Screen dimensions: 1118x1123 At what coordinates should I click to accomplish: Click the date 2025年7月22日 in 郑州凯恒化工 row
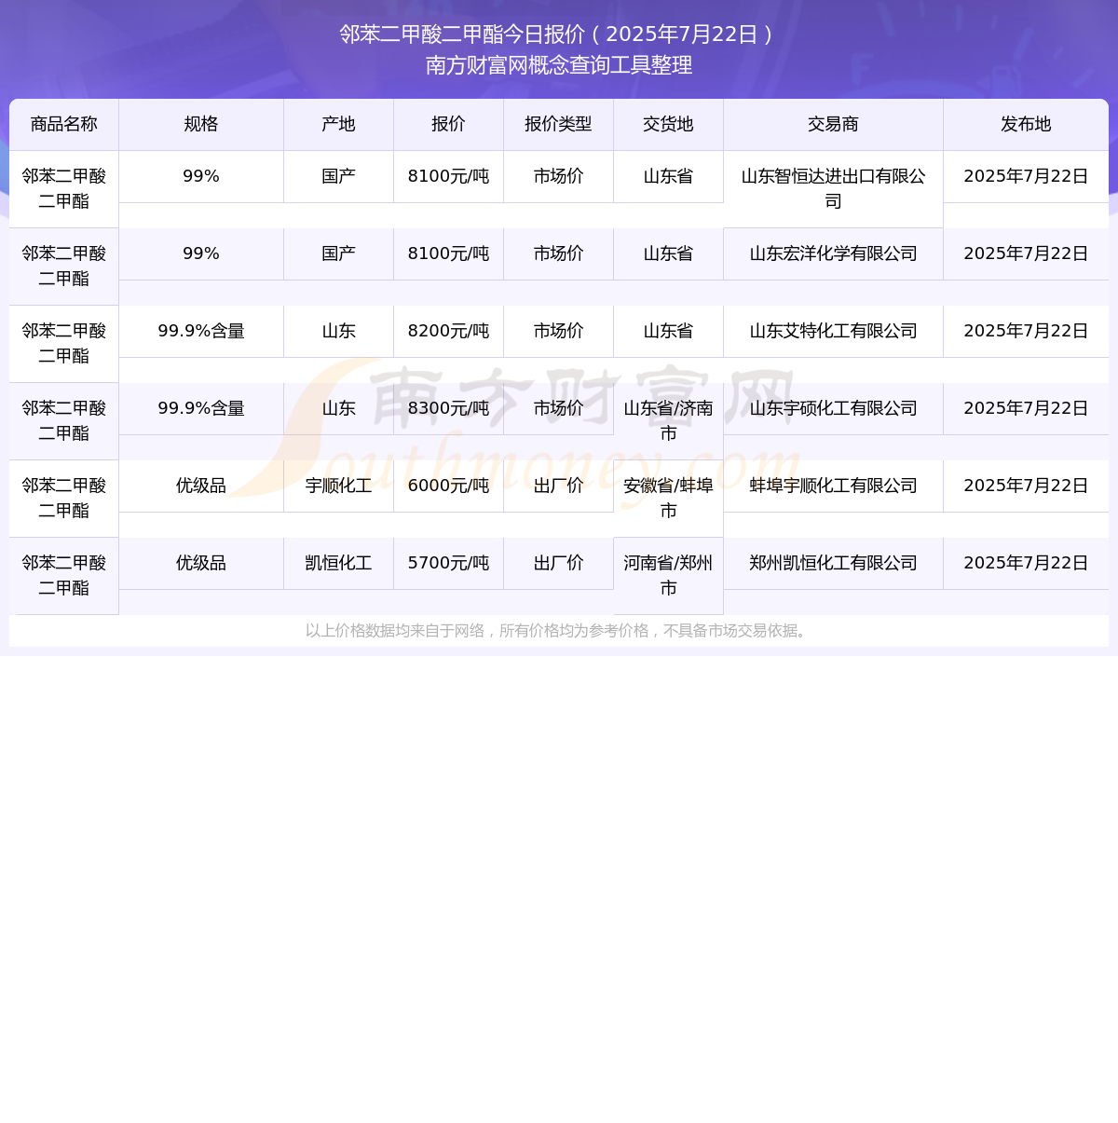[x=1026, y=564]
